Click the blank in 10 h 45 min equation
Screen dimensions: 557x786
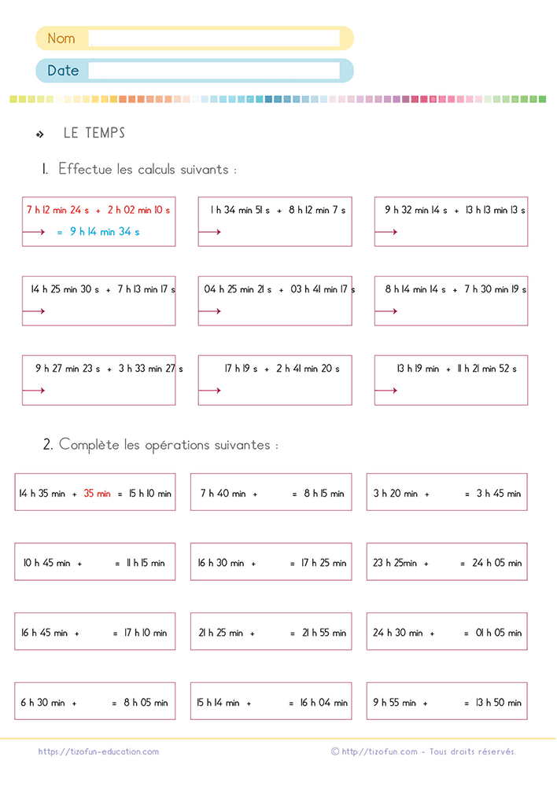coord(98,564)
